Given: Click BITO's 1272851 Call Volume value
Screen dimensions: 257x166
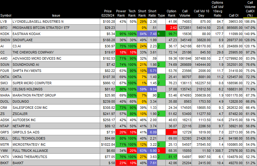Looking at the screenshot, I should pyautogui.click(x=185, y=28).
